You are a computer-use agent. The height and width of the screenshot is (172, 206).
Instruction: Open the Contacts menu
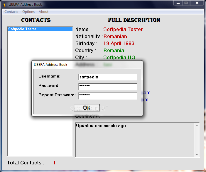click(11, 12)
